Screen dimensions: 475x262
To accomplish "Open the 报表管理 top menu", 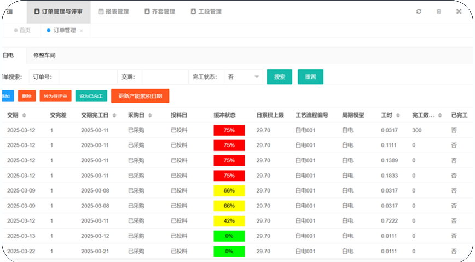I will [x=114, y=11].
